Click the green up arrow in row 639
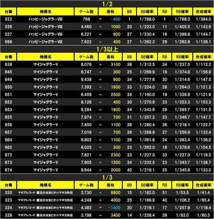The height and width of the screenshot is (219, 214). (x=100, y=64)
